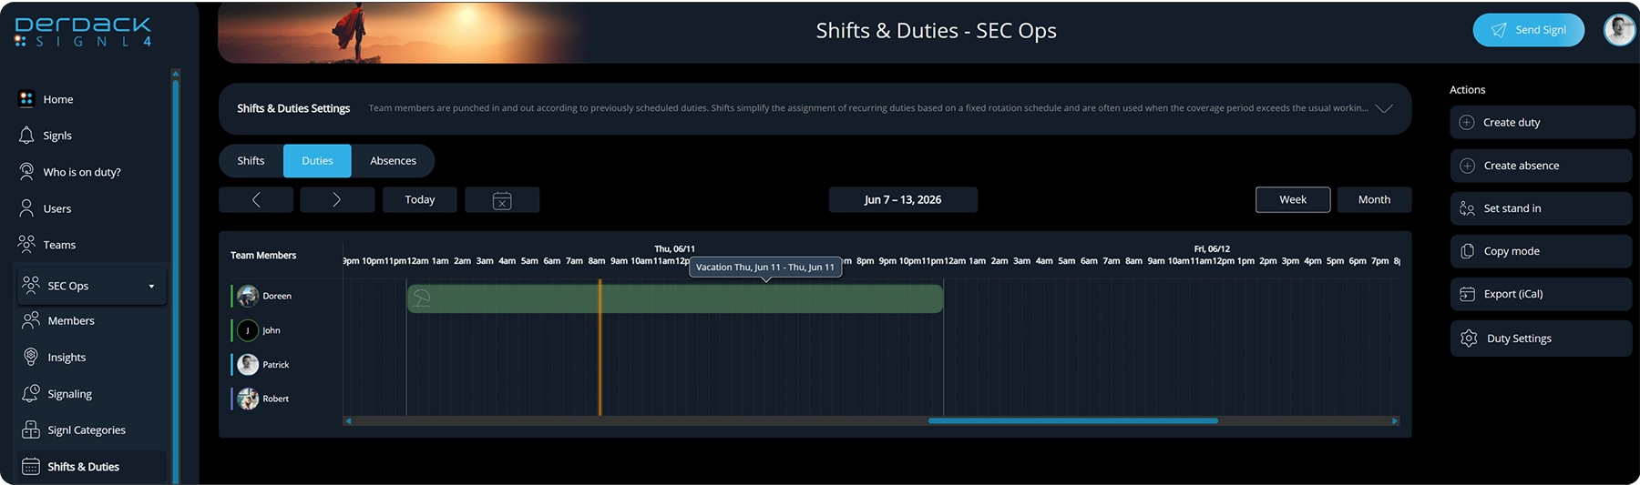Viewport: 1640px width, 485px height.
Task: Open the Insights sidebar item
Action: click(55, 357)
